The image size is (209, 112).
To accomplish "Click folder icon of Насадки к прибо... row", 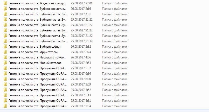I will 5,57.
